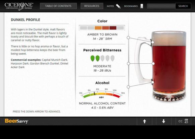
Task: Click 'AMBER TO BROWN' label
Action: (x=102, y=34)
